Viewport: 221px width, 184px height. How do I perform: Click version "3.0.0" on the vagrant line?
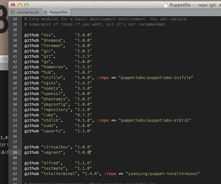tap(83, 152)
